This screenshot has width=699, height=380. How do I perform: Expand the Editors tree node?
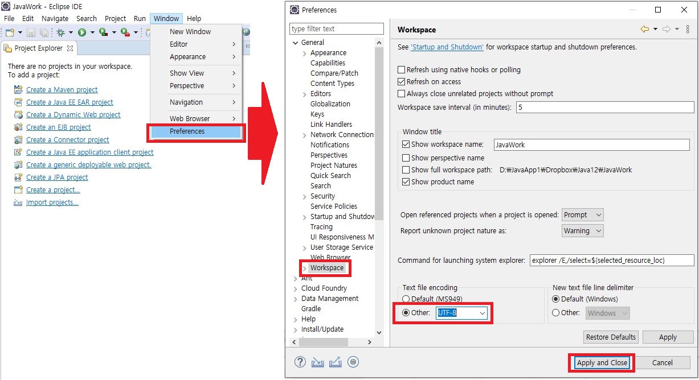(305, 94)
